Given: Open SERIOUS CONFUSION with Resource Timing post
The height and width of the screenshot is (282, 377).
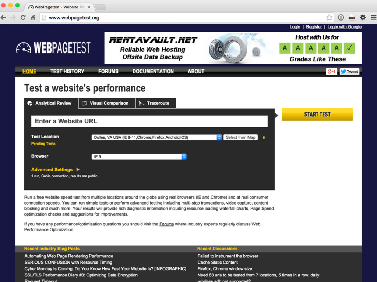Looking at the screenshot, I should (68, 262).
